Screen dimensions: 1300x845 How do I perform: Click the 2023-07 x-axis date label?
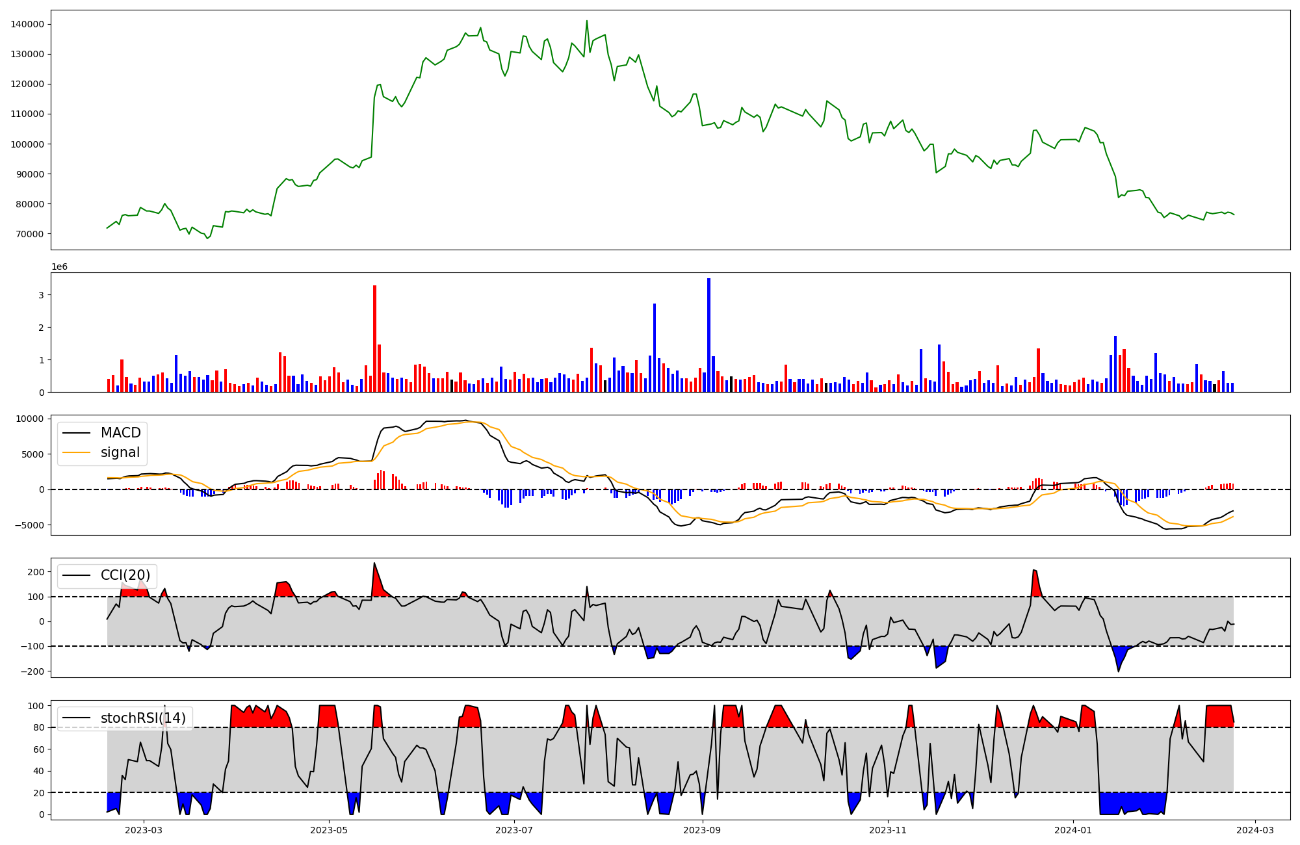click(x=514, y=830)
